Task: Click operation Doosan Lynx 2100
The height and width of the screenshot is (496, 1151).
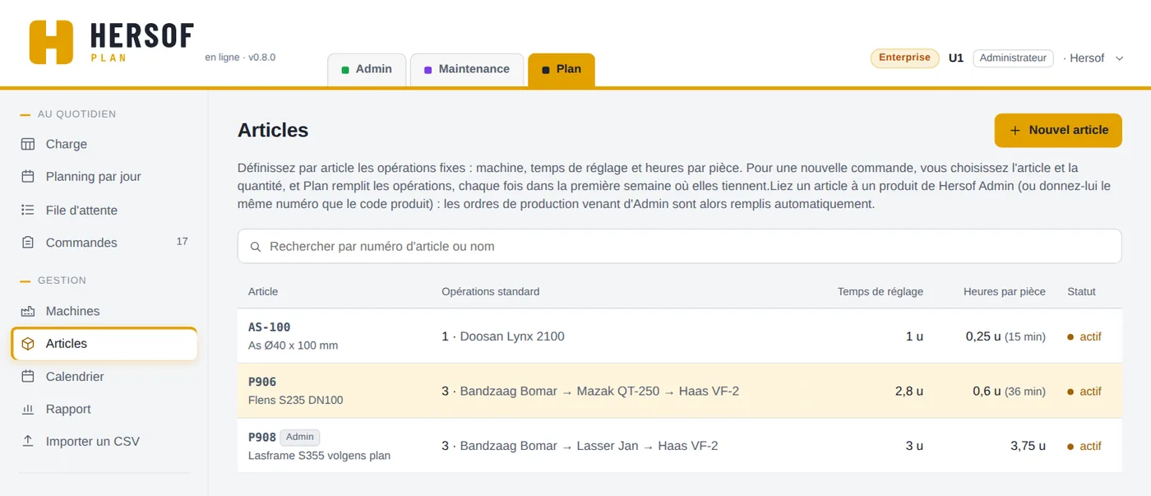Action: click(x=512, y=336)
